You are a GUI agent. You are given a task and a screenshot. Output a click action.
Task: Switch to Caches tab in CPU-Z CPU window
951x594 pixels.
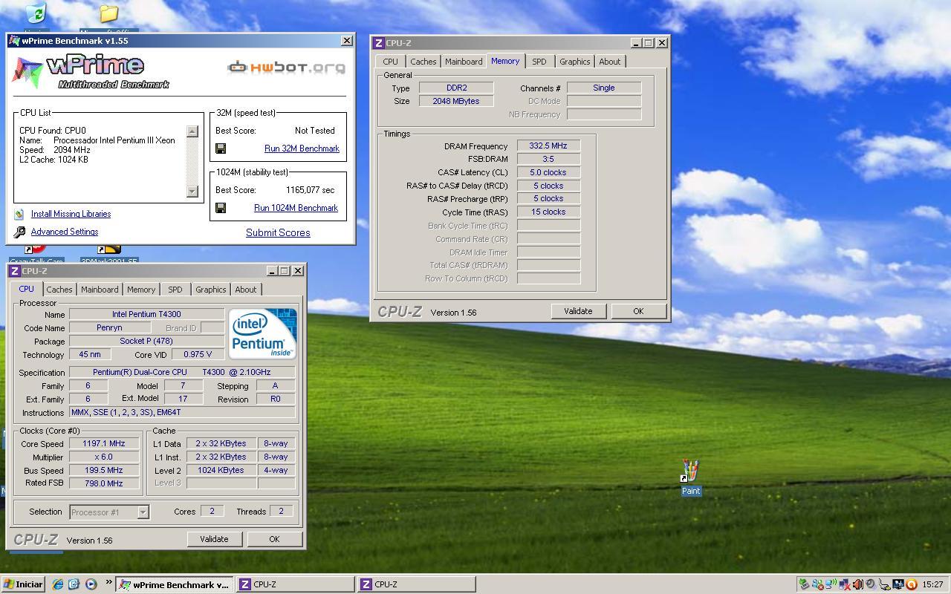tap(59, 290)
